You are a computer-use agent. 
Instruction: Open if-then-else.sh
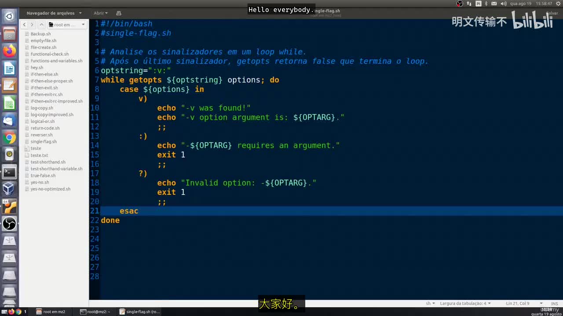(44, 74)
